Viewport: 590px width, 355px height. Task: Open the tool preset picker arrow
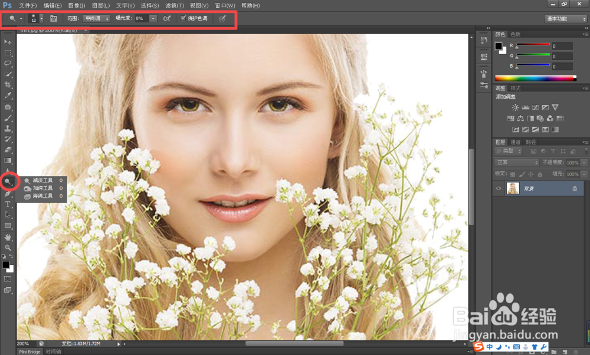pyautogui.click(x=21, y=18)
